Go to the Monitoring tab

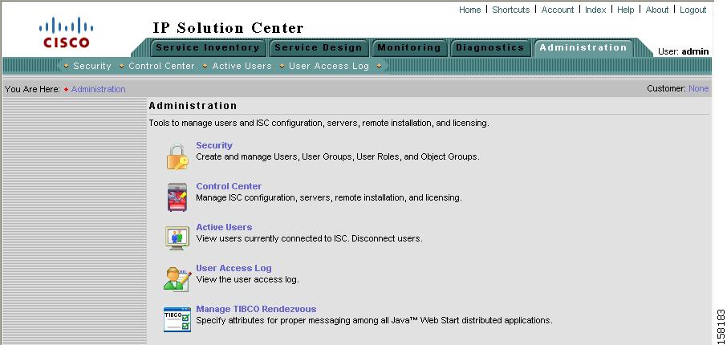click(409, 47)
